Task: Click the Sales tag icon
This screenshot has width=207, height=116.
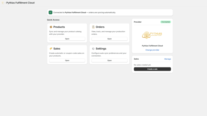Action: click(51, 49)
